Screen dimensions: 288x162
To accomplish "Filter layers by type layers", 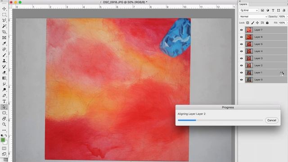I will [273, 10].
